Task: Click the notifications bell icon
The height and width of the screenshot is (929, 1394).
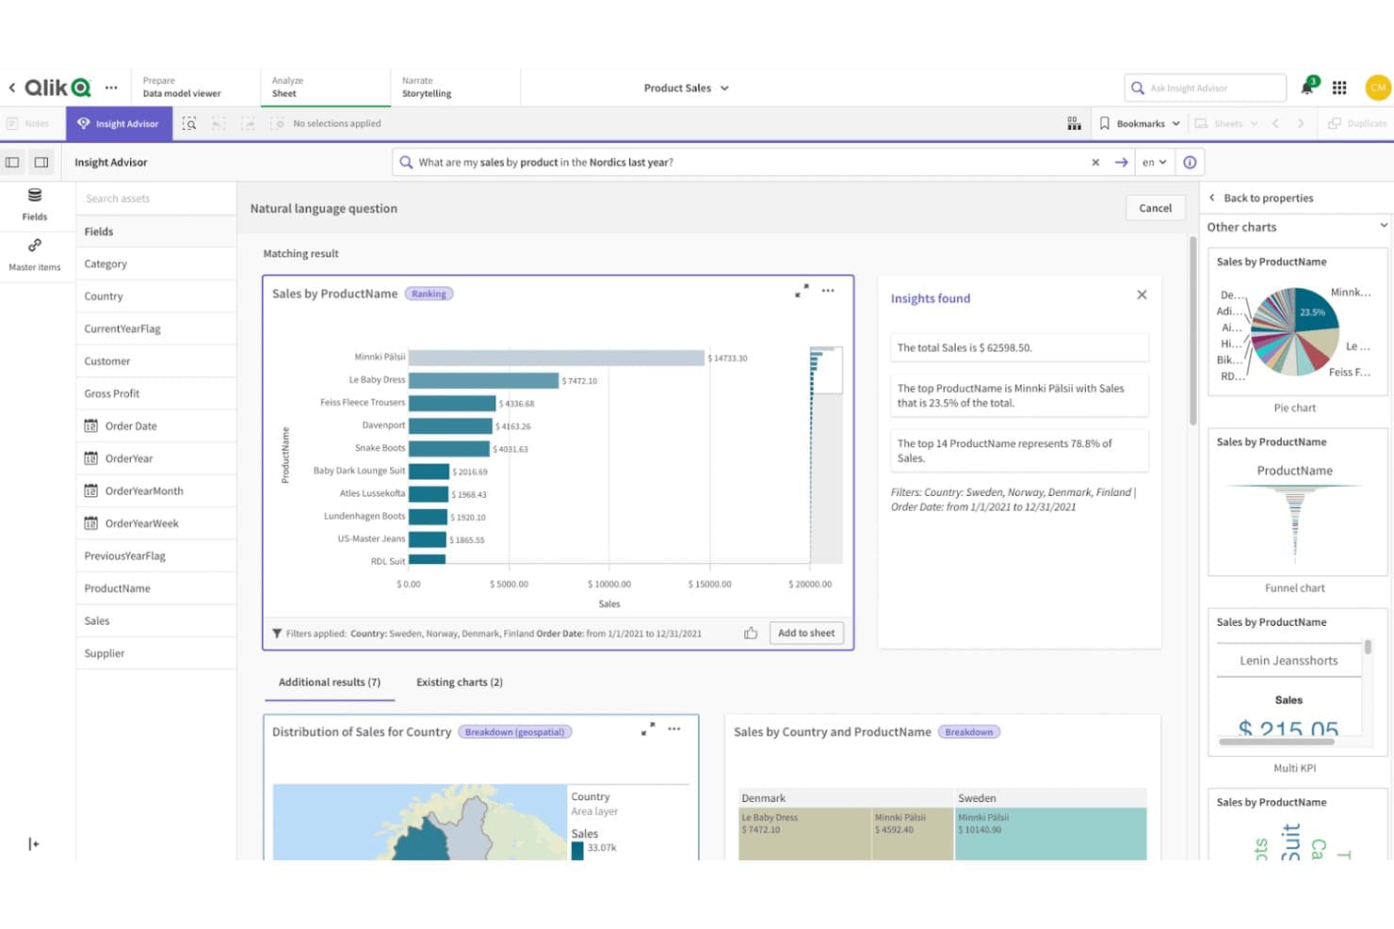Action: tap(1307, 88)
